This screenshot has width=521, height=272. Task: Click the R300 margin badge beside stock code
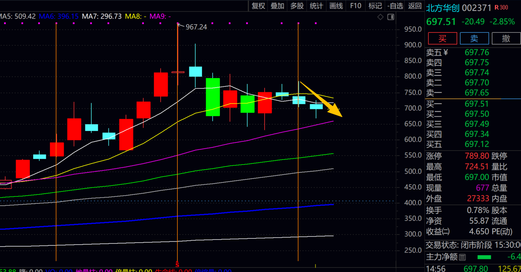[x=501, y=7]
